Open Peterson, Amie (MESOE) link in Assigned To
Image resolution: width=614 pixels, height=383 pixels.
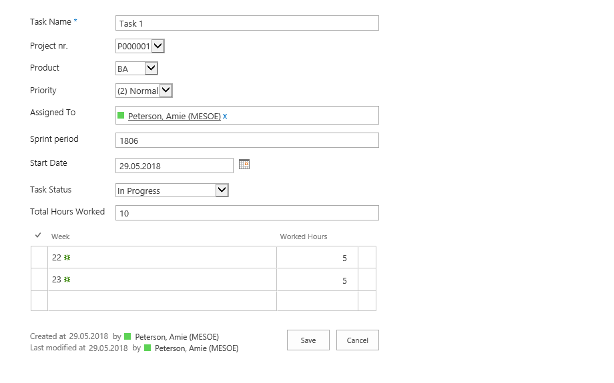click(x=174, y=117)
